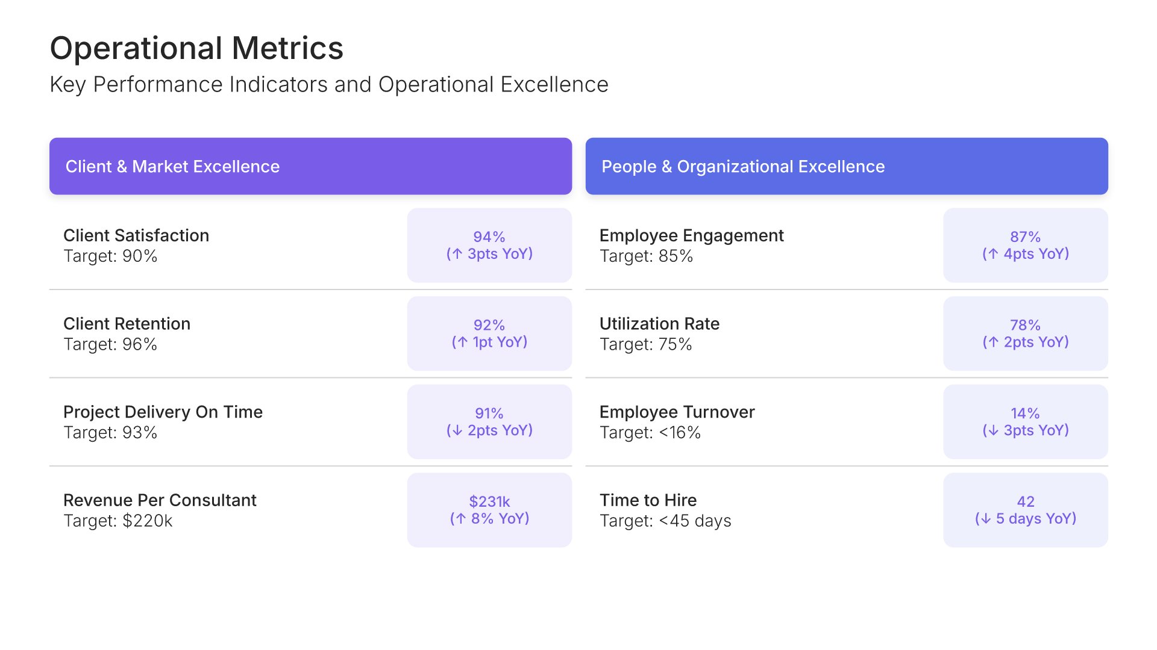The width and height of the screenshot is (1157, 650).
Task: Select the Time to Hire label
Action: click(648, 500)
